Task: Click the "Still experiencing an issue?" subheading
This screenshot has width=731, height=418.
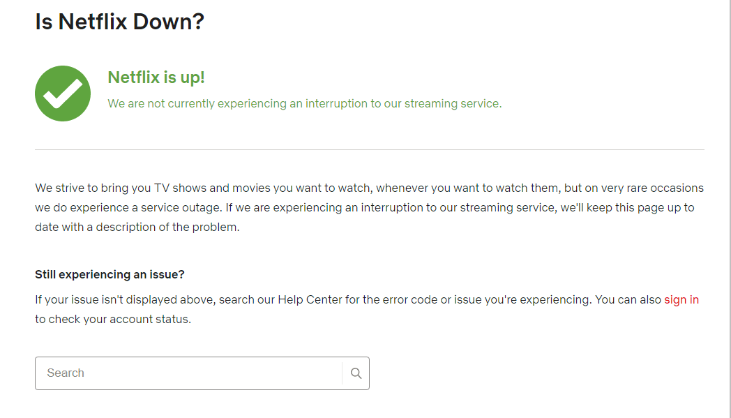Action: coord(110,274)
